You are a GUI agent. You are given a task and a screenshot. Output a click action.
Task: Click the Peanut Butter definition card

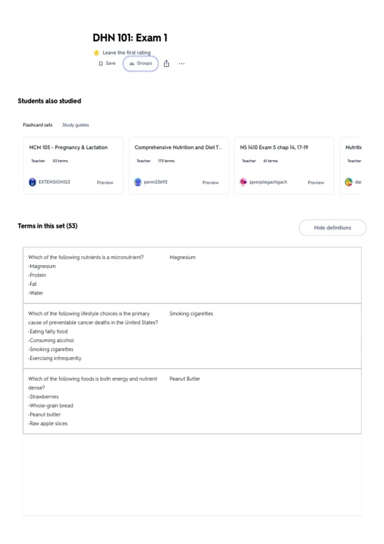192,401
